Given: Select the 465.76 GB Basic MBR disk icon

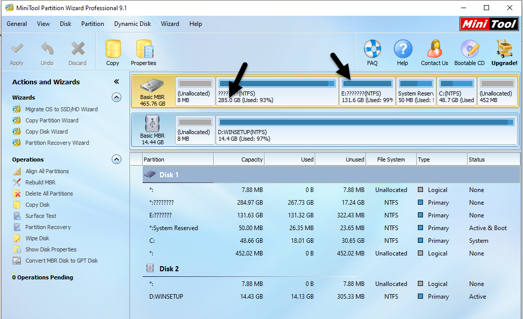Looking at the screenshot, I should coord(152,86).
